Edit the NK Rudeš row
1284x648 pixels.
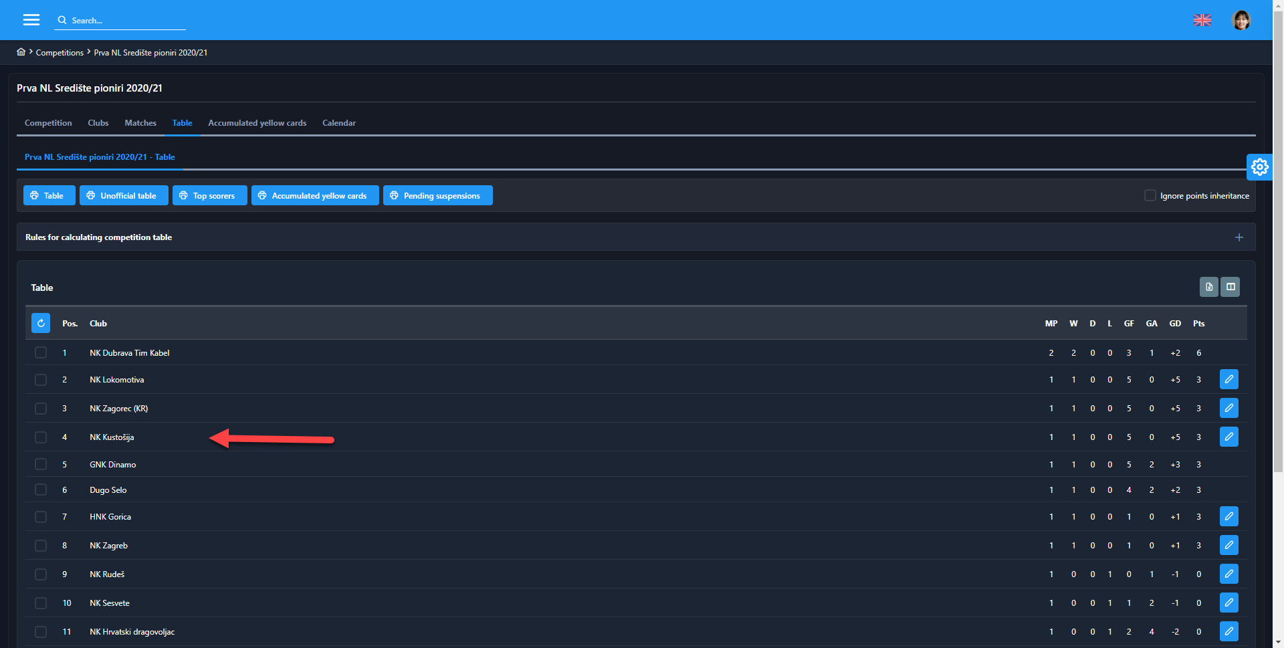coord(1228,574)
